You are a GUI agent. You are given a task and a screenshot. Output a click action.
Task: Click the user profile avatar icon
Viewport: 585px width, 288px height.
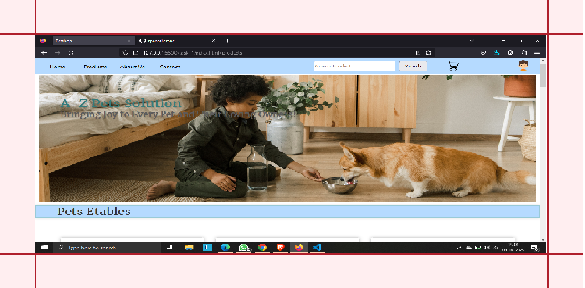pos(524,66)
